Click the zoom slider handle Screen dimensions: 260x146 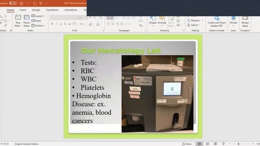(238, 144)
